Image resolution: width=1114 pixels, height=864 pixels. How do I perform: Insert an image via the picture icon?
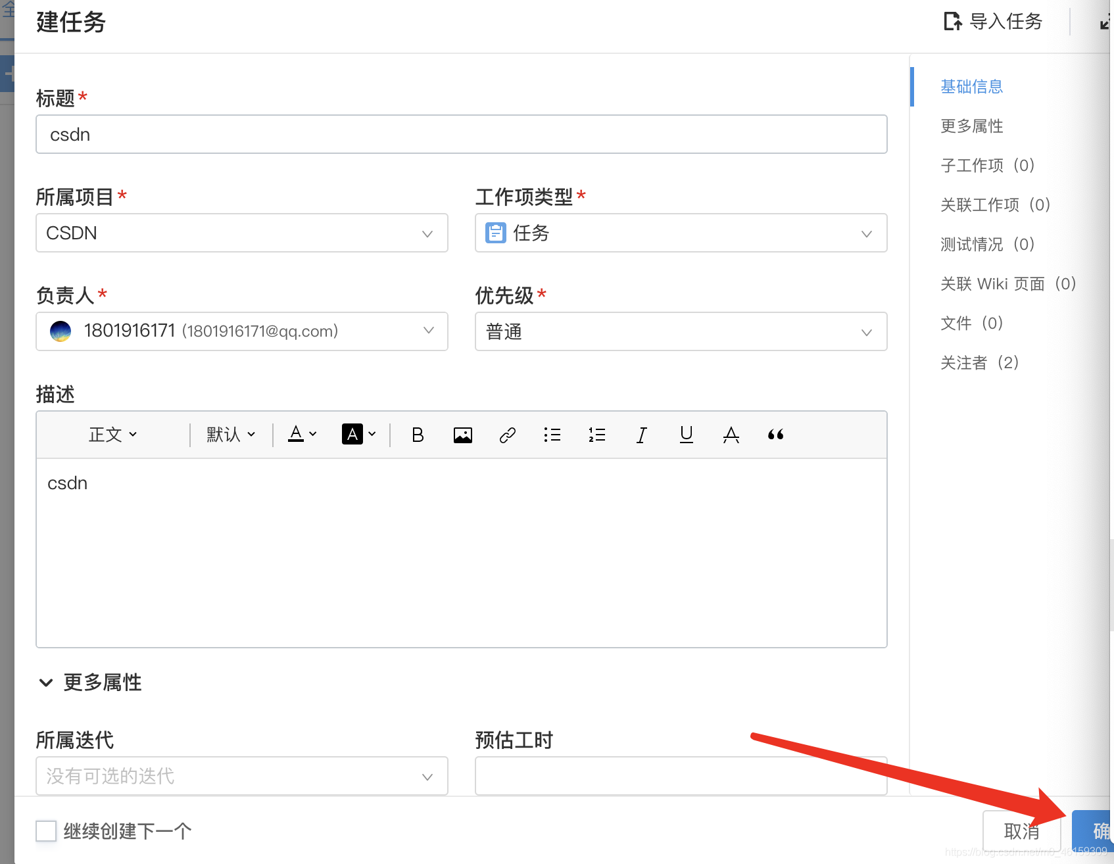click(463, 435)
